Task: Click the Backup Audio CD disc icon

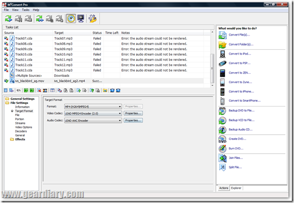Action: click(x=222, y=130)
